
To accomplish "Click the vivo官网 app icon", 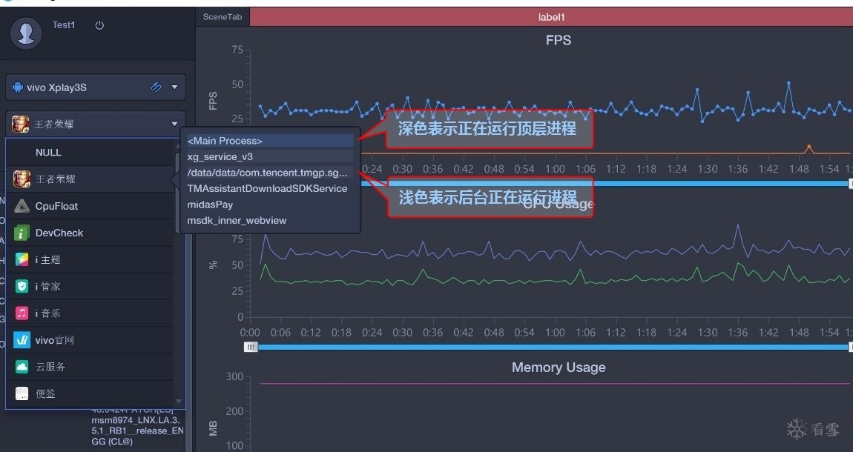I will click(x=22, y=340).
